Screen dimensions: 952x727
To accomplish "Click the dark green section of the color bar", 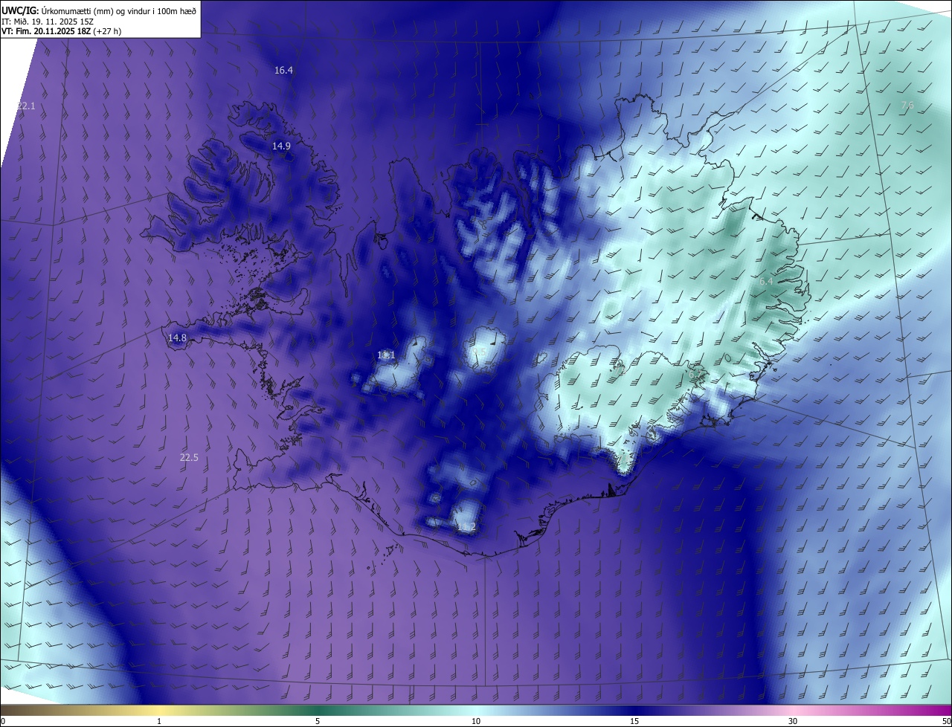I will coord(318,710).
